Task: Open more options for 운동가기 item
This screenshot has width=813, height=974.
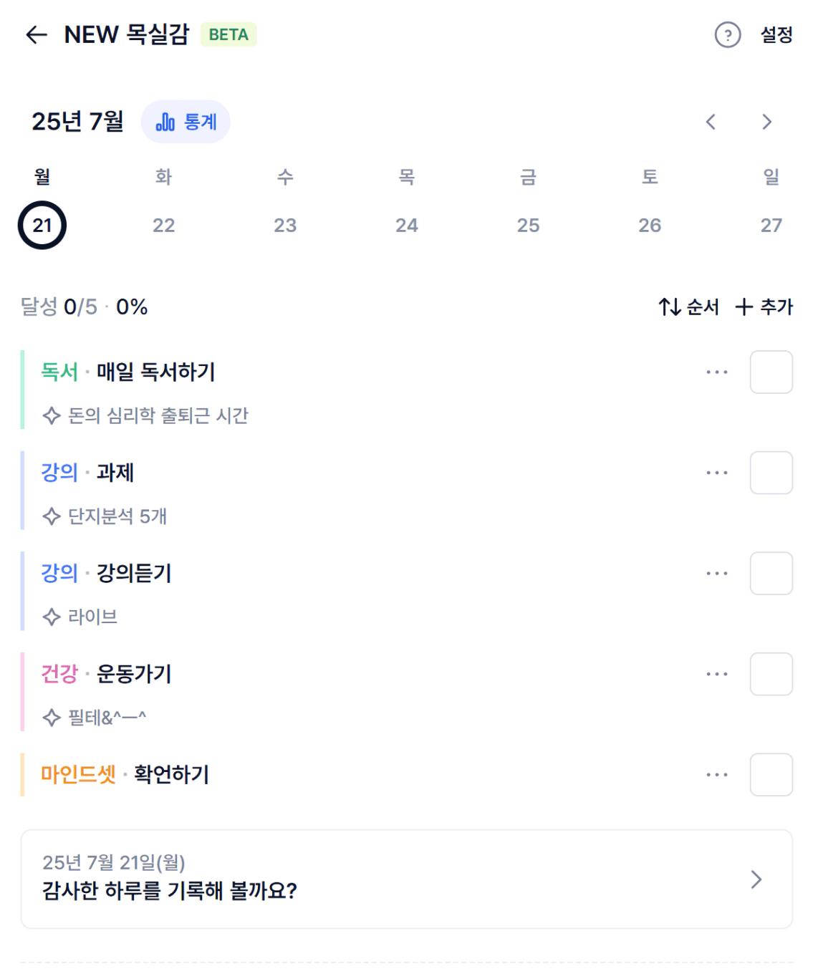Action: point(716,674)
